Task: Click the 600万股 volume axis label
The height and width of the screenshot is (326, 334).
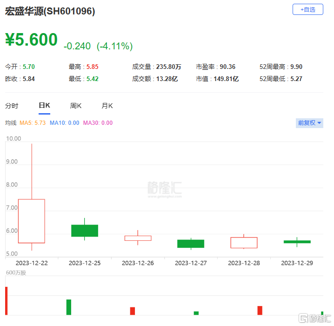Action: [16, 273]
